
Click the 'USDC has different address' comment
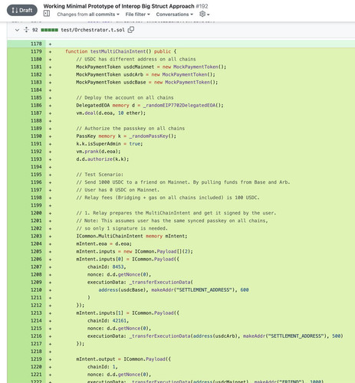pos(136,59)
